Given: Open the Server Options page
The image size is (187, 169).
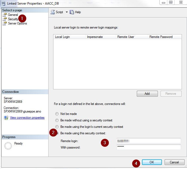Looking at the screenshot, I should (18, 23).
